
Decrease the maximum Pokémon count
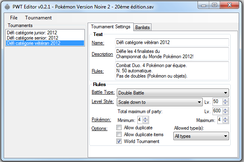click(225, 122)
